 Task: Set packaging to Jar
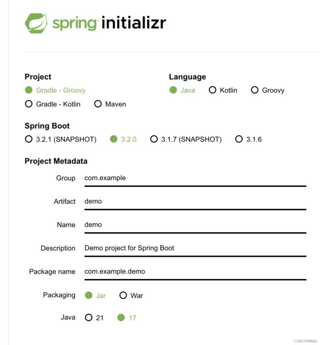(x=95, y=295)
